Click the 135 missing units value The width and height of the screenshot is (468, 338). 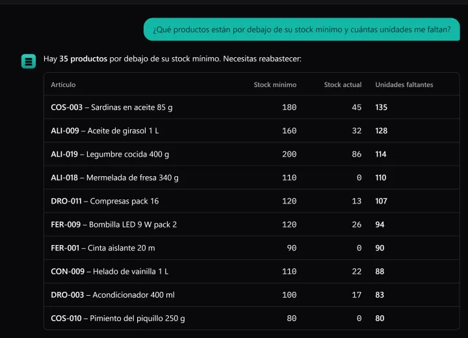tap(381, 107)
